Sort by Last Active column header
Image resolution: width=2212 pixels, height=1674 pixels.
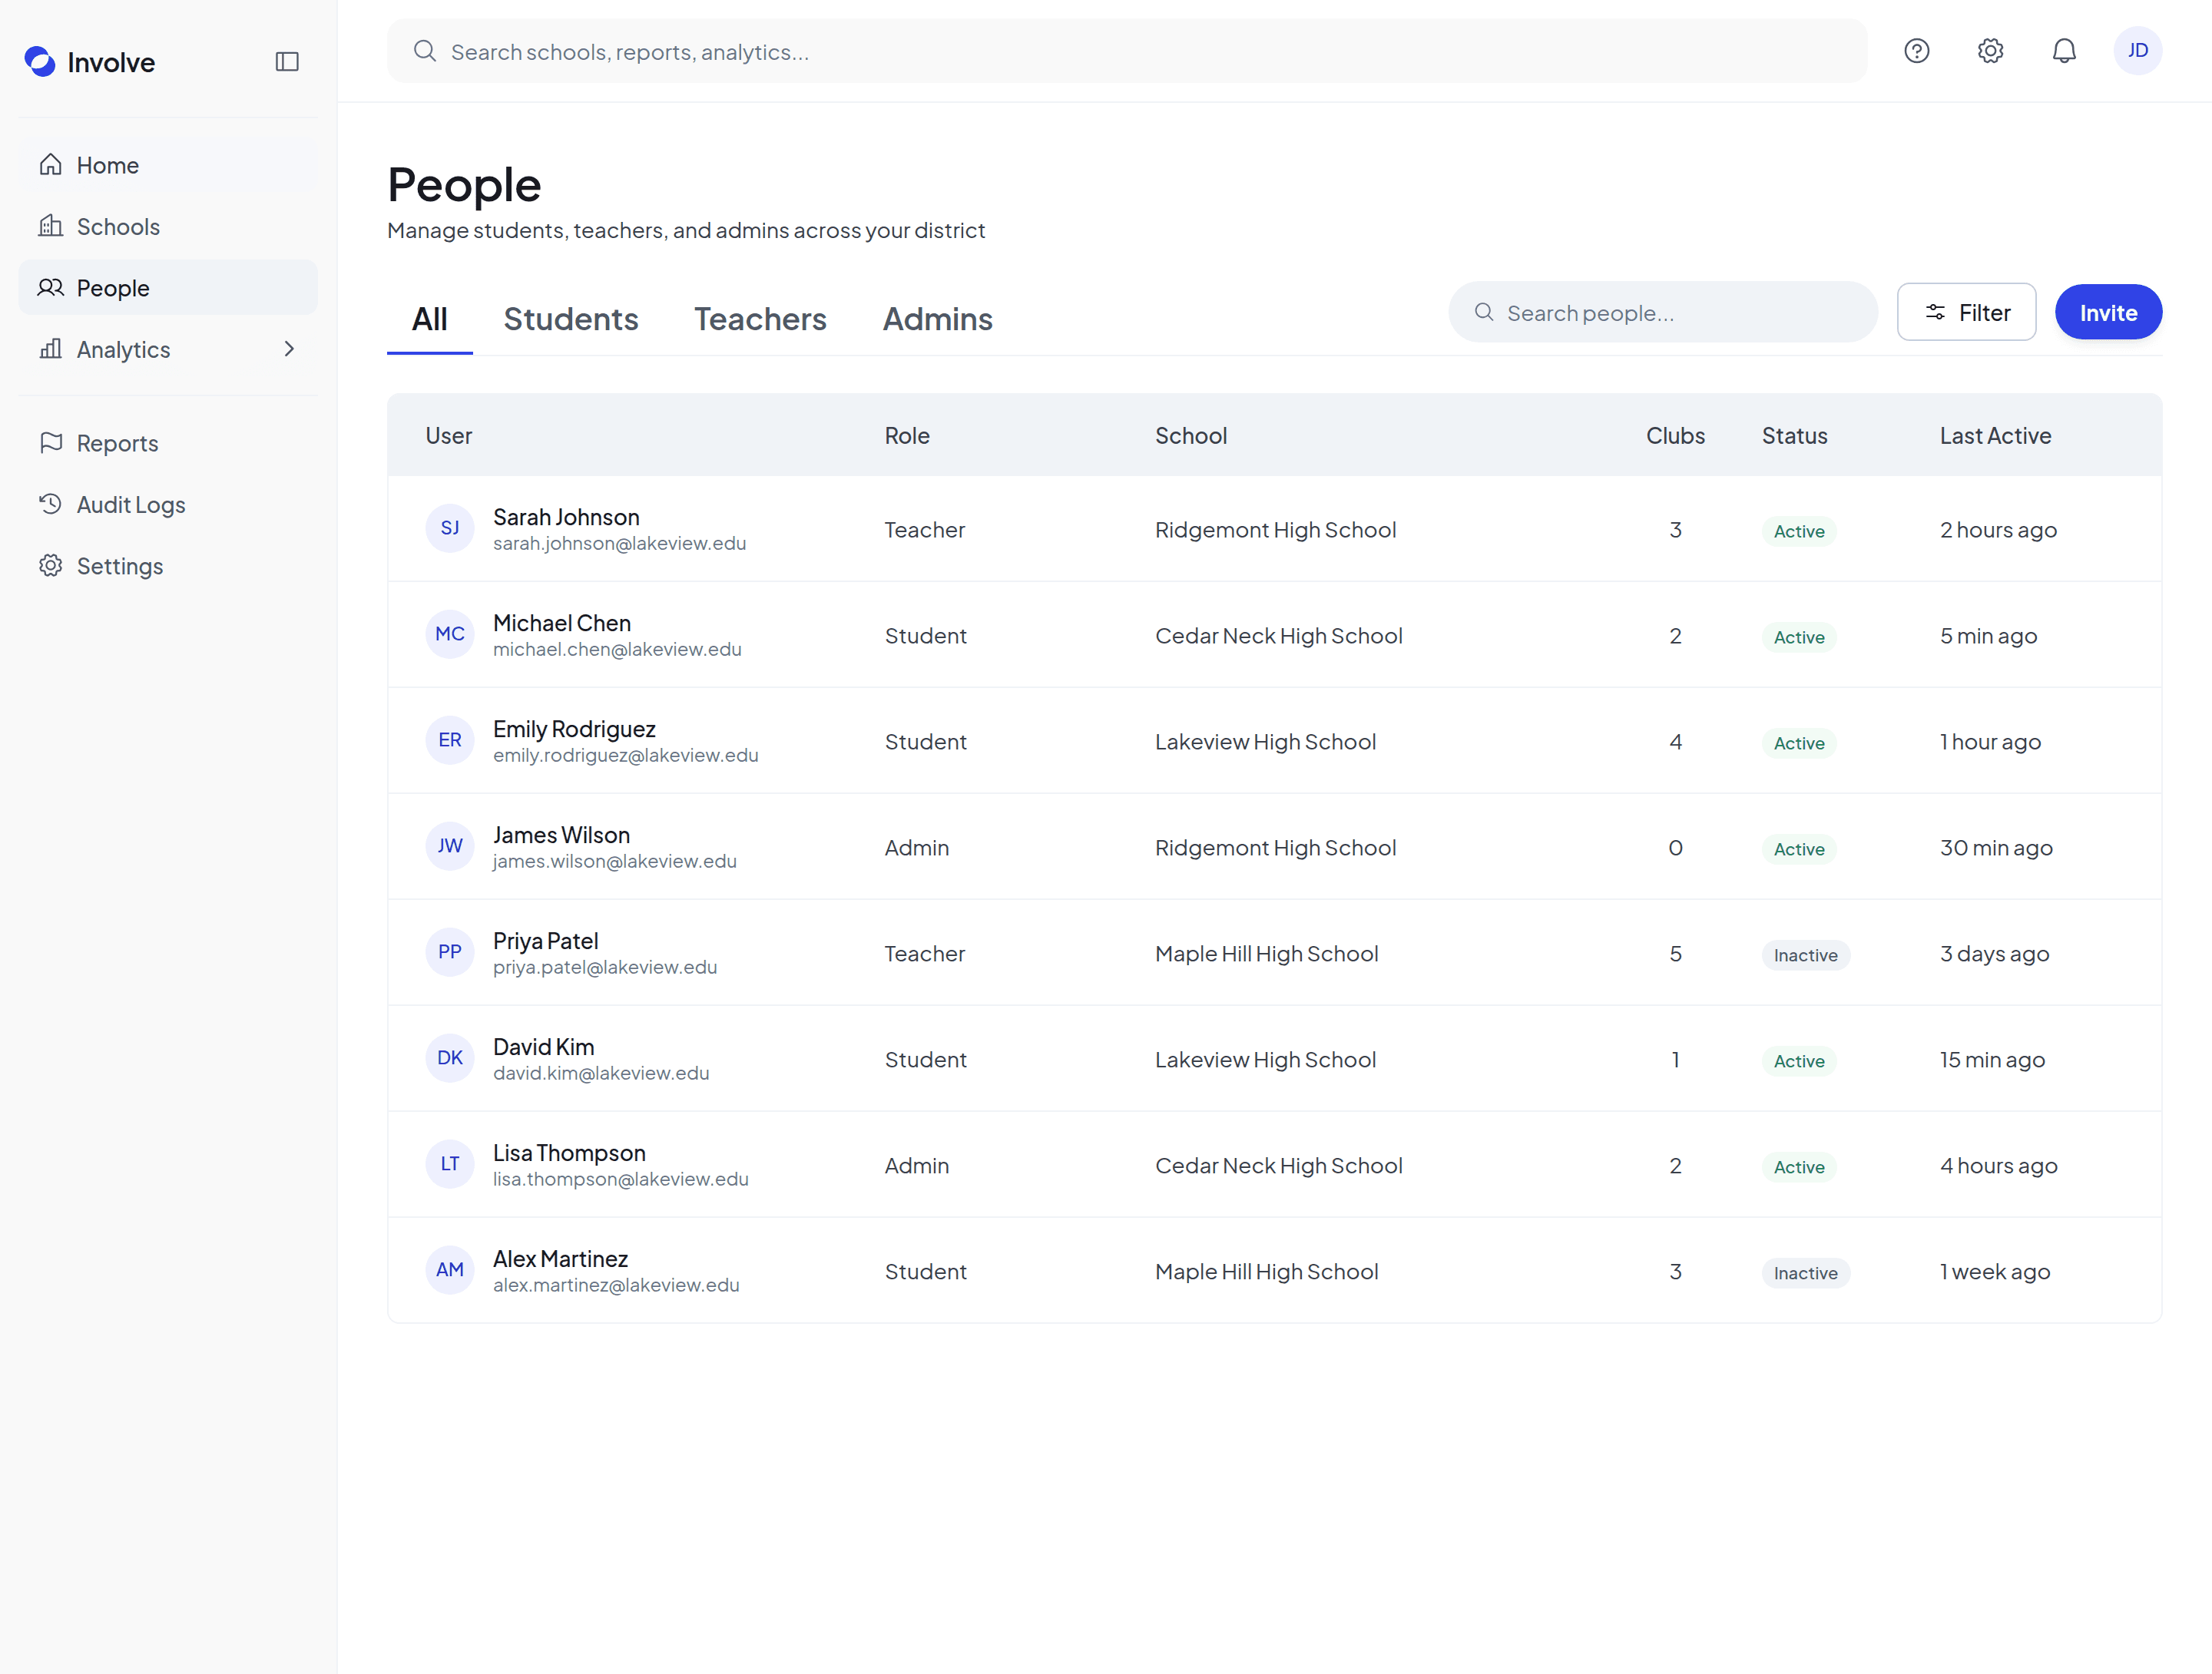pyautogui.click(x=1995, y=435)
